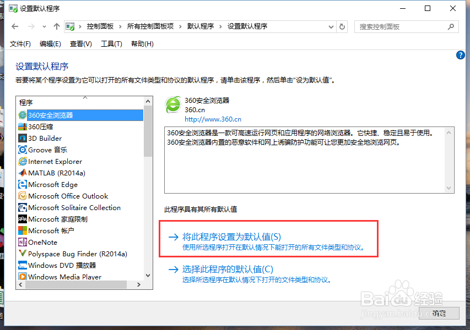The image size is (470, 330).
Task: Click the 360安全浏览器 icon in program list
Action: 23,115
